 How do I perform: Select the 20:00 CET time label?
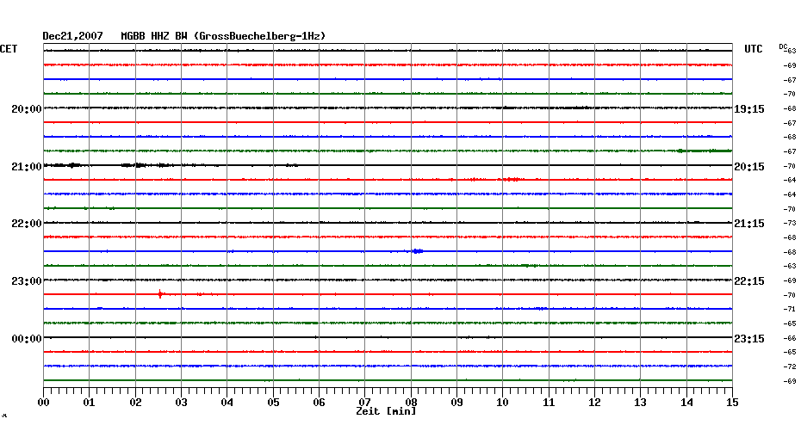(x=27, y=109)
